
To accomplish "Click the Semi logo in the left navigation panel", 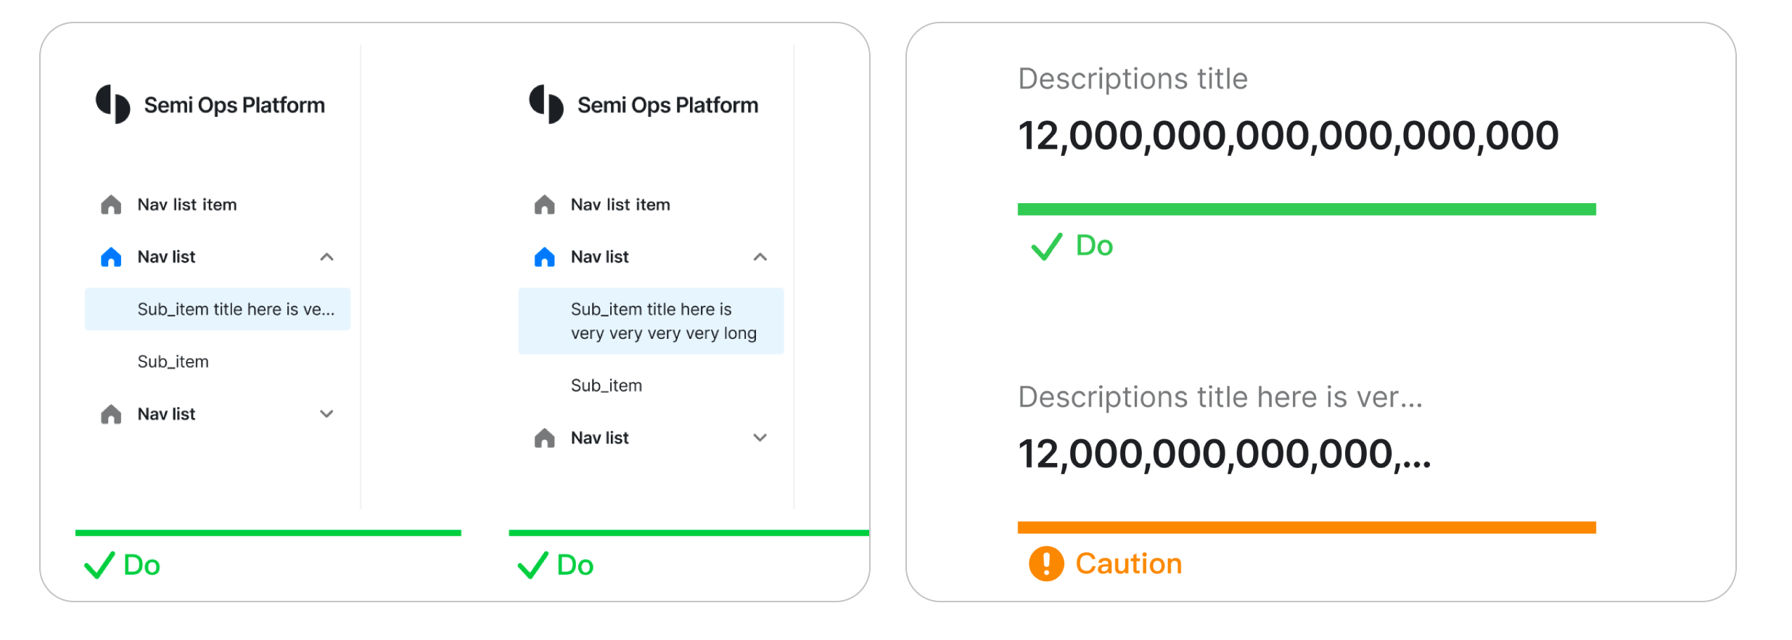I will click(112, 104).
